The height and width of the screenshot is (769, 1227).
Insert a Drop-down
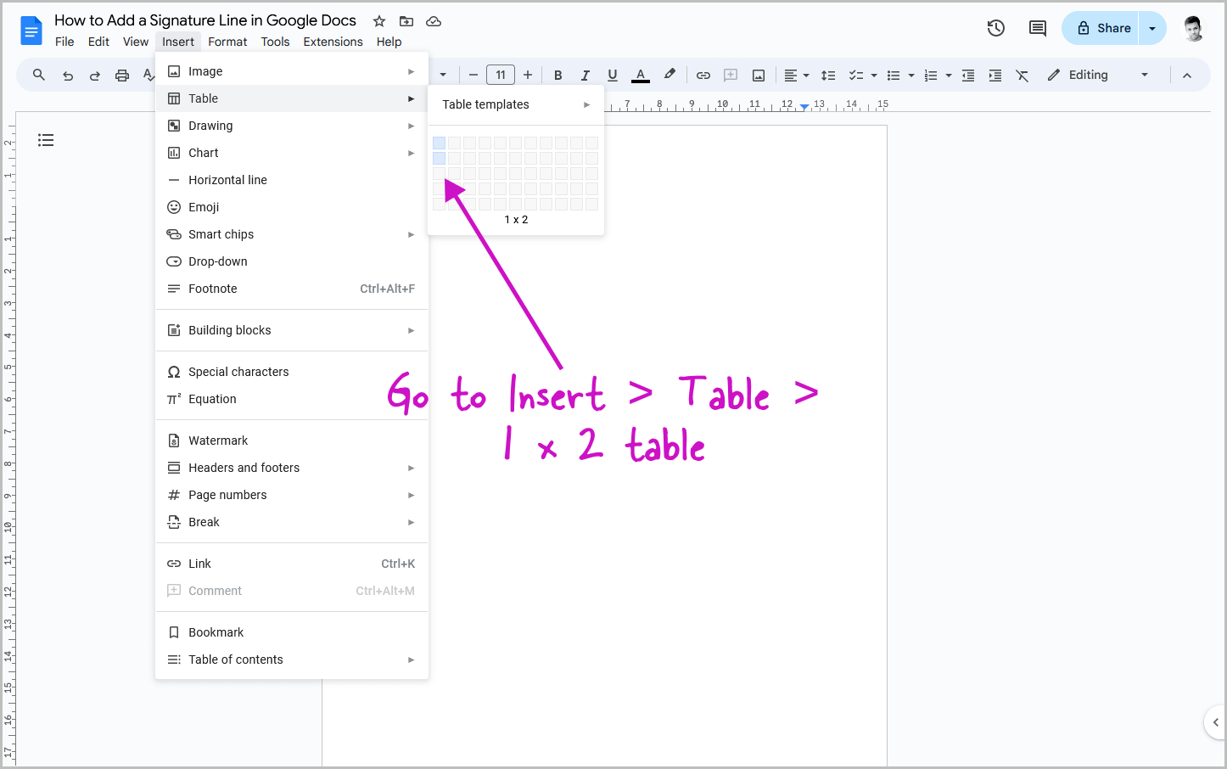coord(292,261)
